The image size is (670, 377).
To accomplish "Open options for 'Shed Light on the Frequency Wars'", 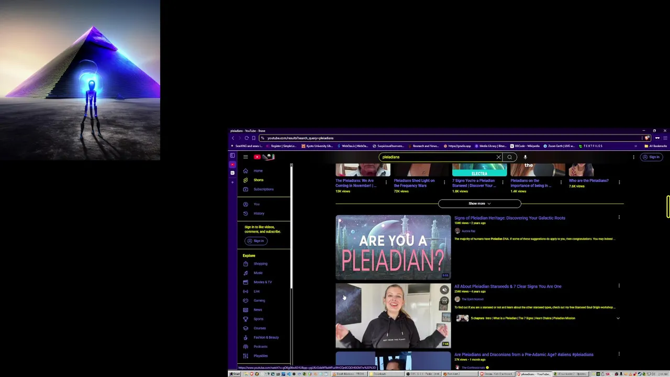I will [x=444, y=182].
